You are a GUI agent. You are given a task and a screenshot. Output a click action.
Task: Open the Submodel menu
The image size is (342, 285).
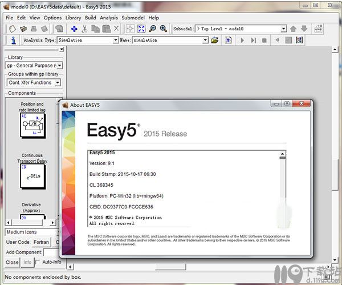point(133,18)
